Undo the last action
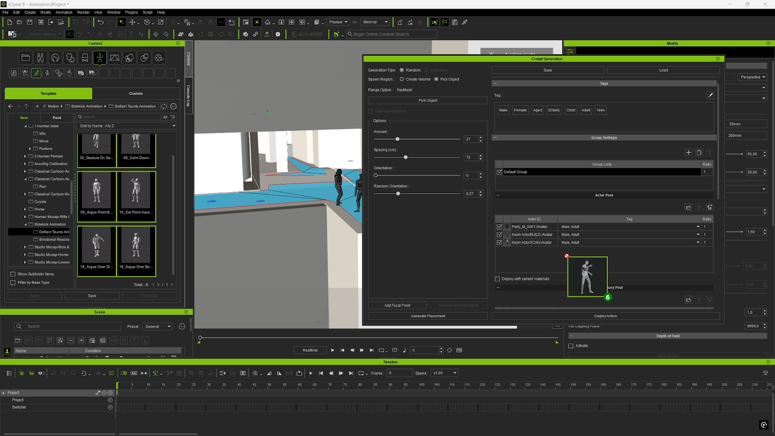 pos(100,22)
